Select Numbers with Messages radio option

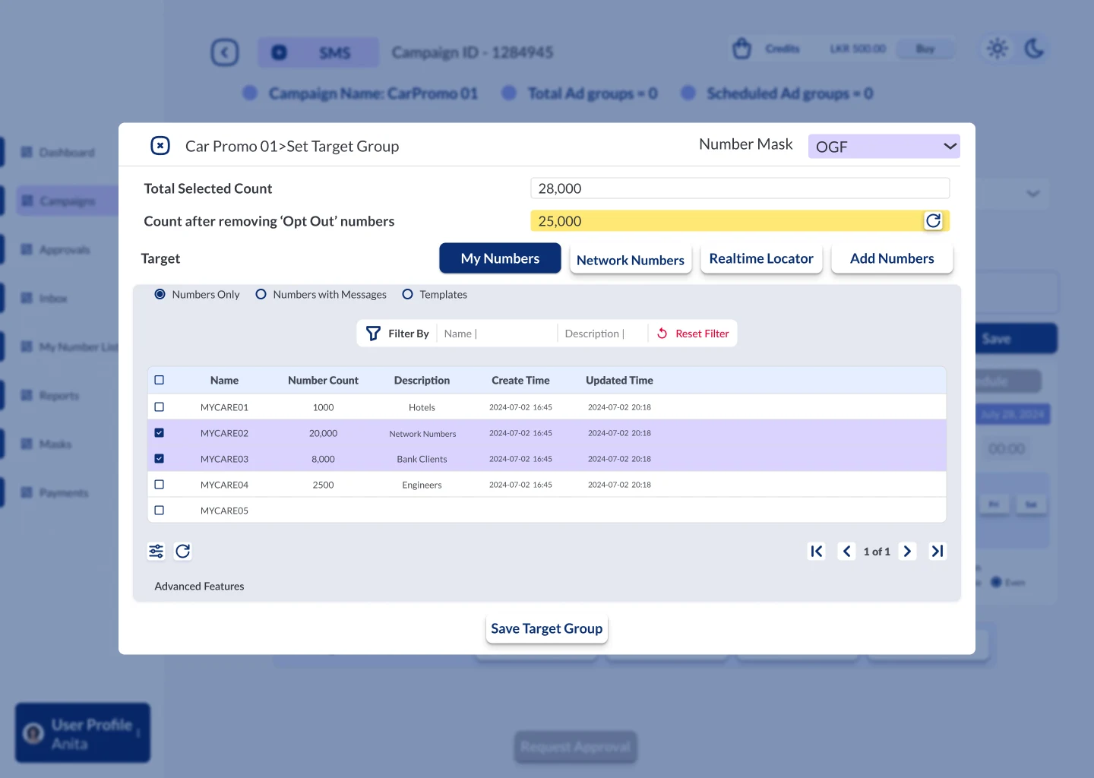261,294
